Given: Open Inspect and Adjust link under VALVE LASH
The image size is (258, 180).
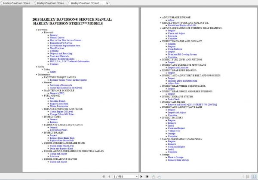Looking at the screenshot, I should pos(177,113).
